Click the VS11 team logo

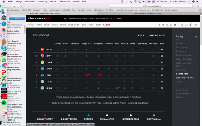coord(42,75)
